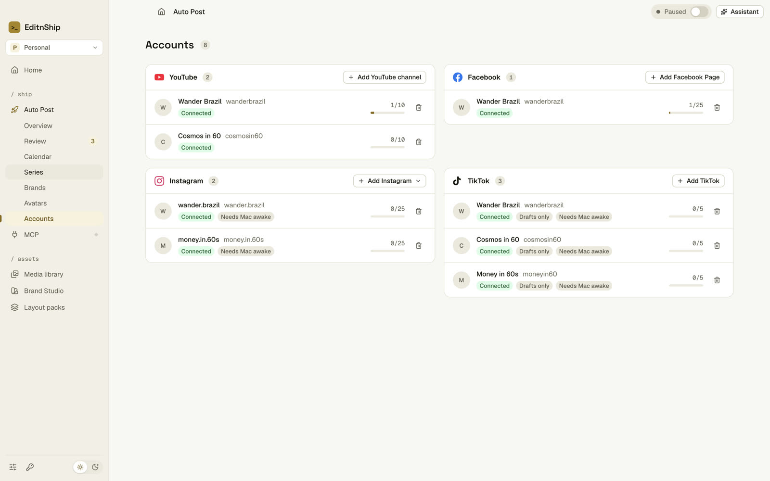
Task: Remove Money in 60s TikTok account
Action: coord(717,280)
